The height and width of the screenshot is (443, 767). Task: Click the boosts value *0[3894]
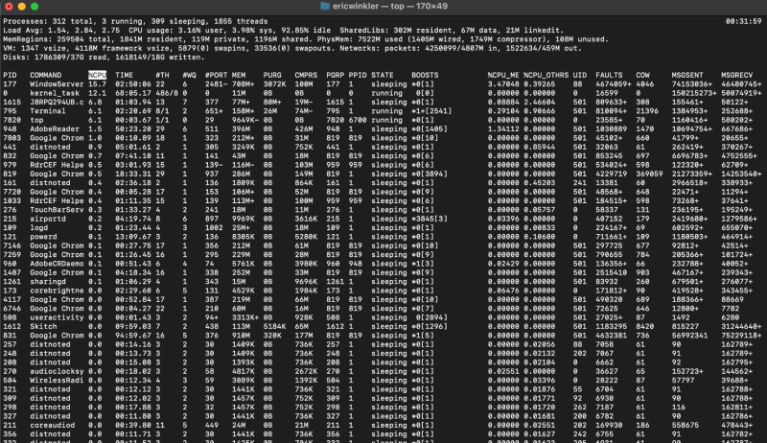point(430,174)
